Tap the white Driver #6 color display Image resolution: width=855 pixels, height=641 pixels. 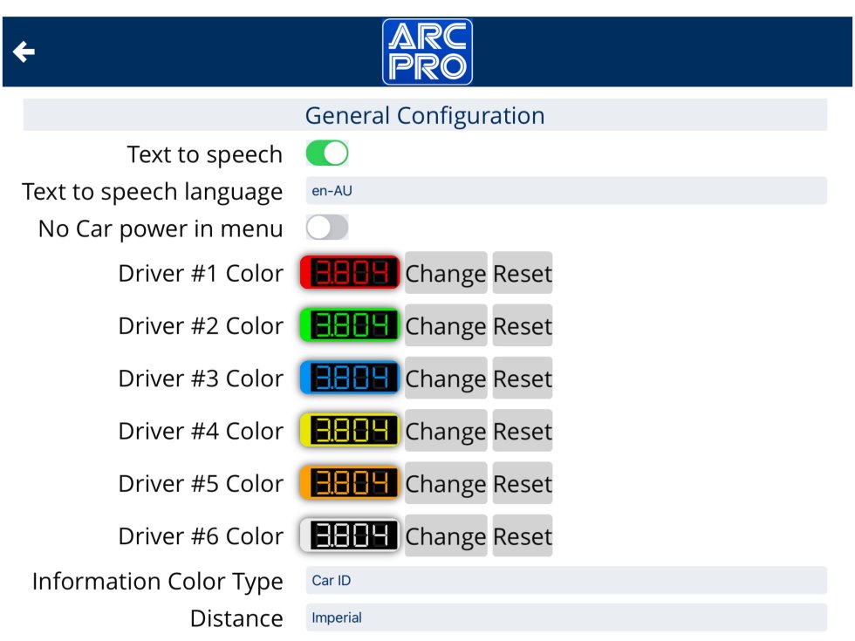tap(350, 535)
